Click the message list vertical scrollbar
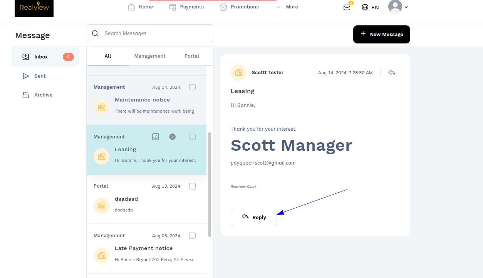 pos(210,185)
